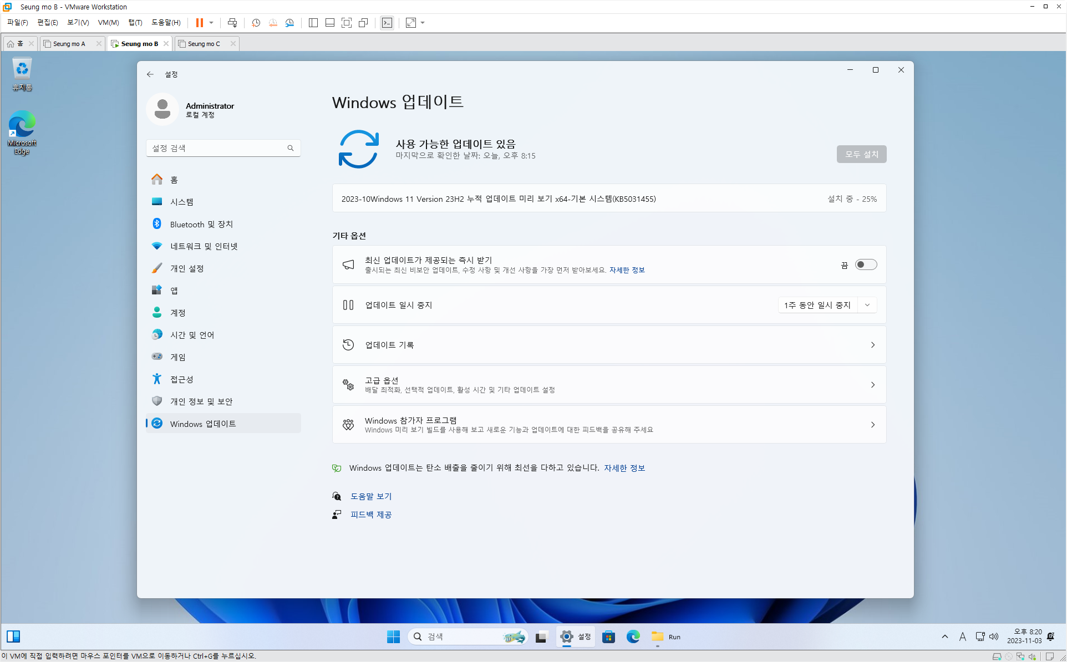Click the 설정 검색 search field
Image resolution: width=1067 pixels, height=662 pixels.
point(217,148)
